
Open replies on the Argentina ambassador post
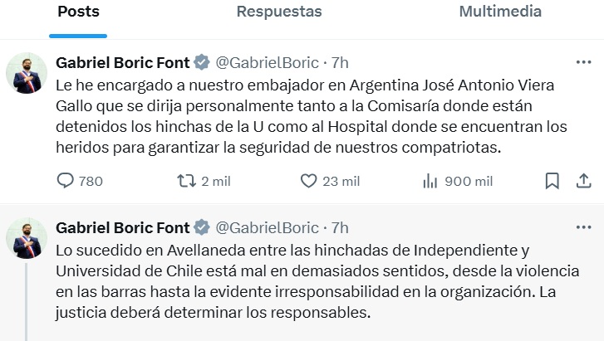(x=80, y=181)
